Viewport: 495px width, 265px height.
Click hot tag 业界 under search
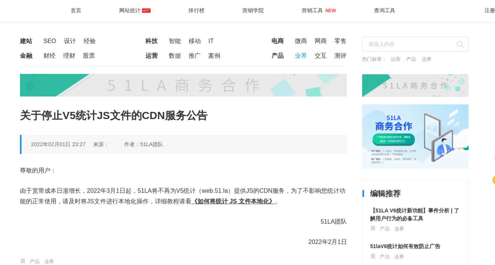pos(426,59)
